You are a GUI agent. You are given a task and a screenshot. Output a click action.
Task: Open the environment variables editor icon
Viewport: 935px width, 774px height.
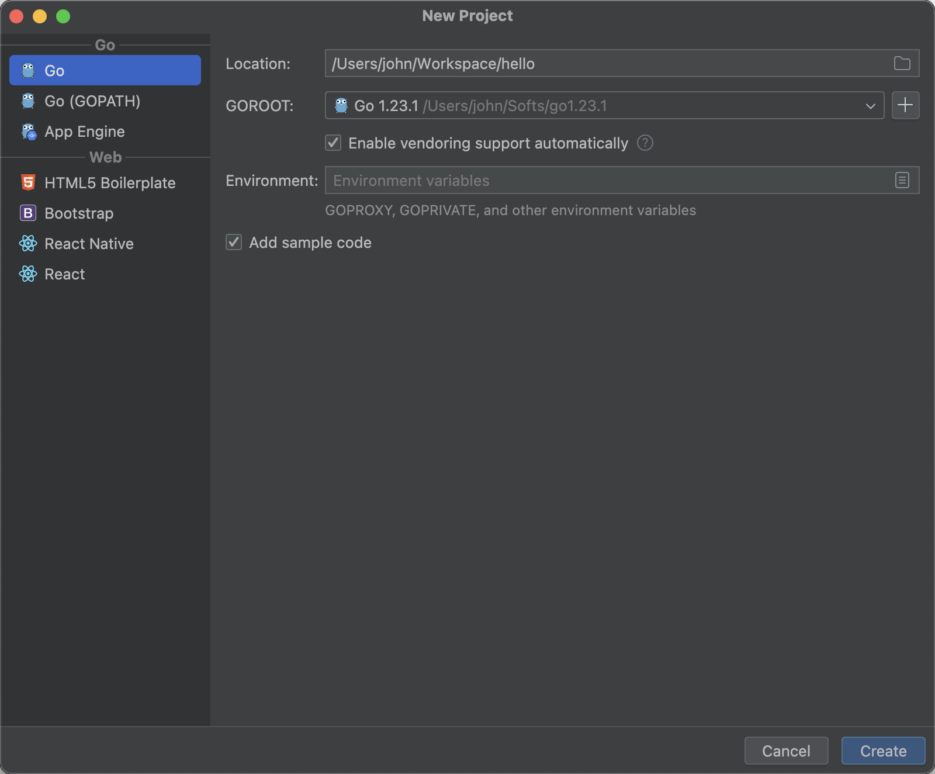(x=902, y=180)
